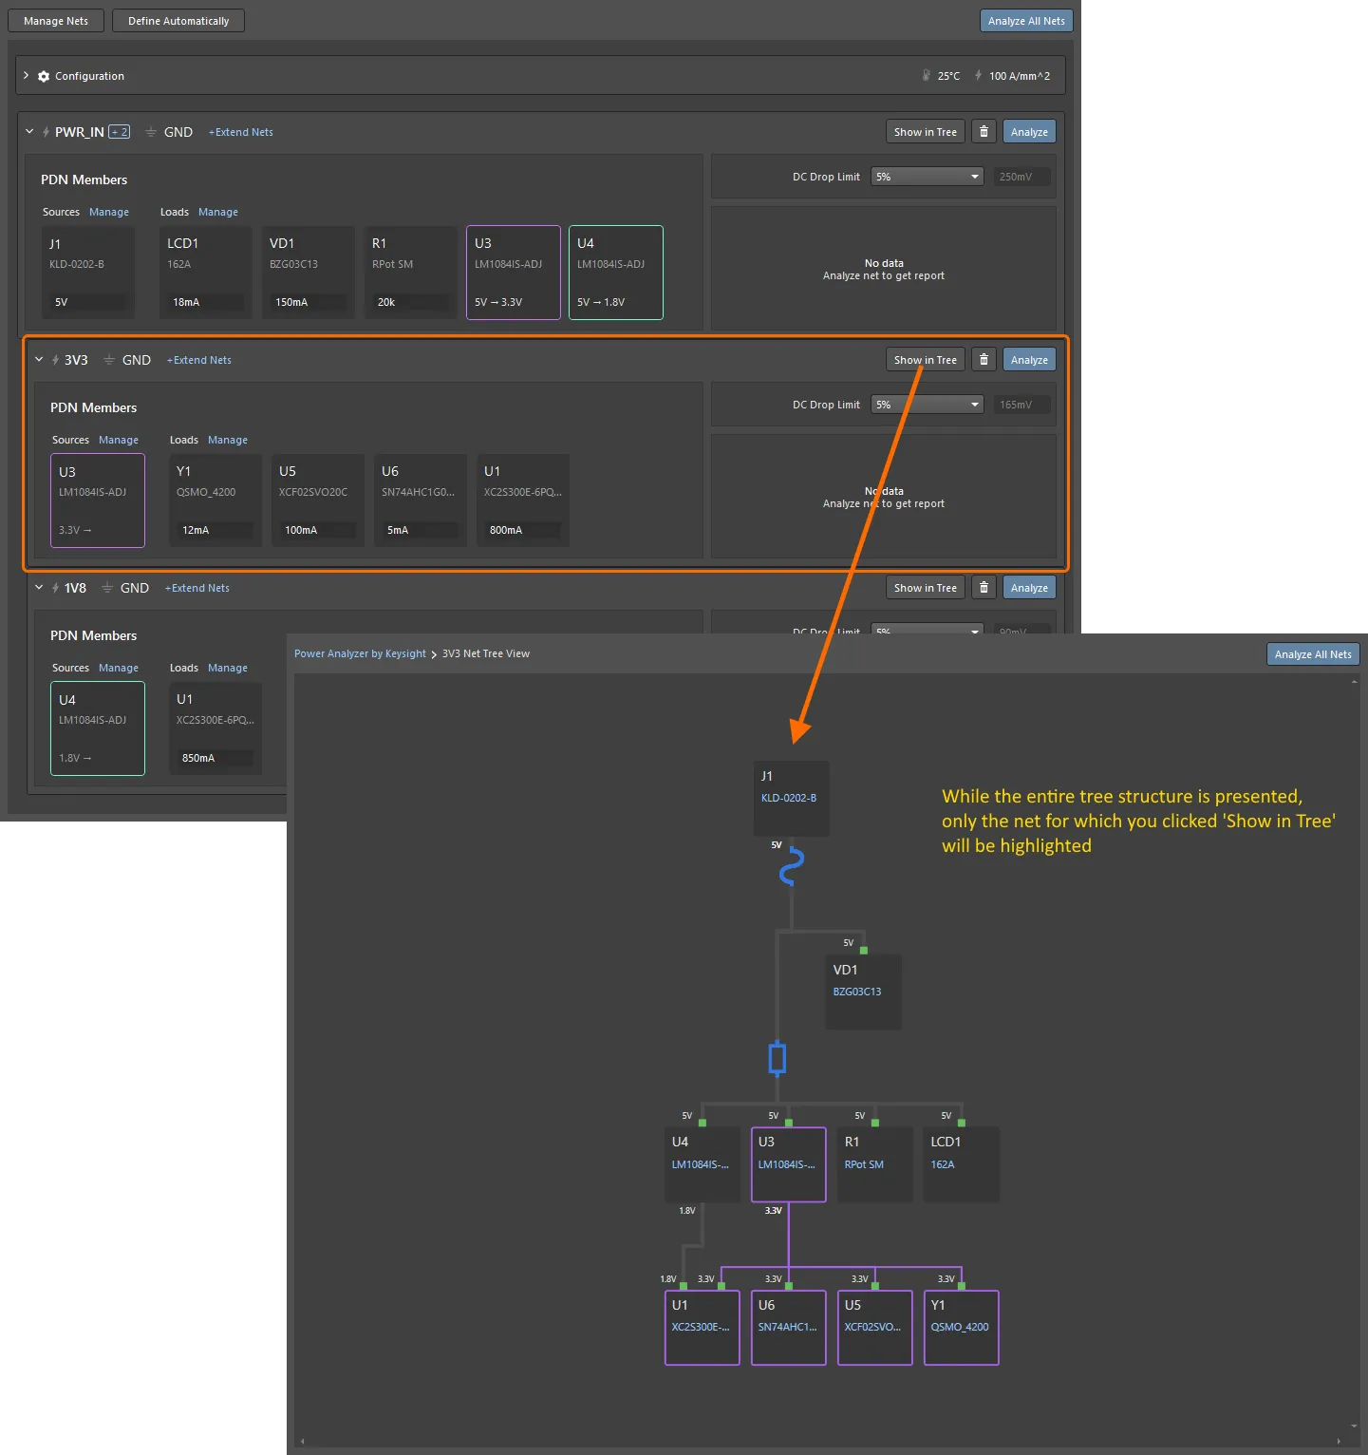Image resolution: width=1368 pixels, height=1455 pixels.
Task: Delete the PWR_IN net with trash icon
Action: 984,132
